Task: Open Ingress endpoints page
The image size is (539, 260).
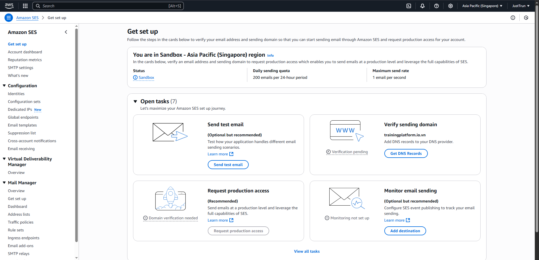Action: (x=24, y=238)
